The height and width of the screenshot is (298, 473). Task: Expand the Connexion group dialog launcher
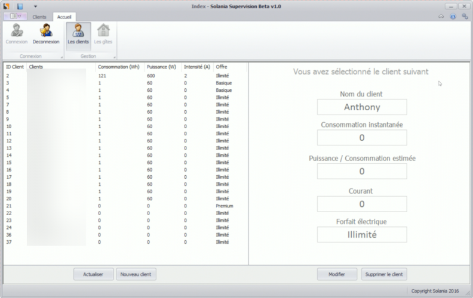coord(62,57)
